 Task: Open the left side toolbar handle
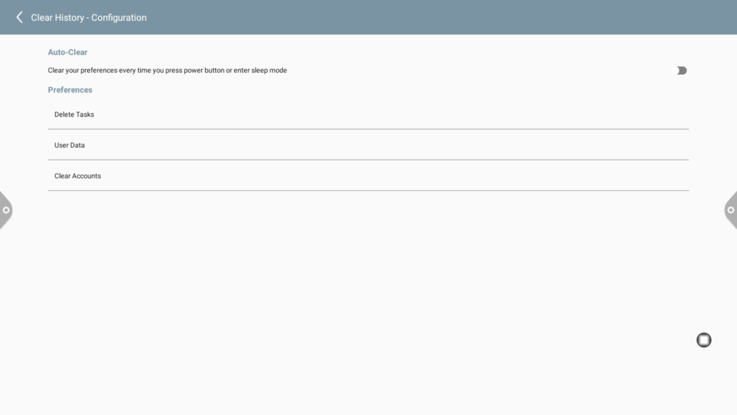pos(6,210)
